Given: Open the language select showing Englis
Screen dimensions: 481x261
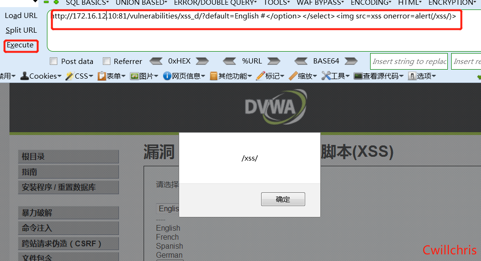Looking at the screenshot, I should (167, 208).
